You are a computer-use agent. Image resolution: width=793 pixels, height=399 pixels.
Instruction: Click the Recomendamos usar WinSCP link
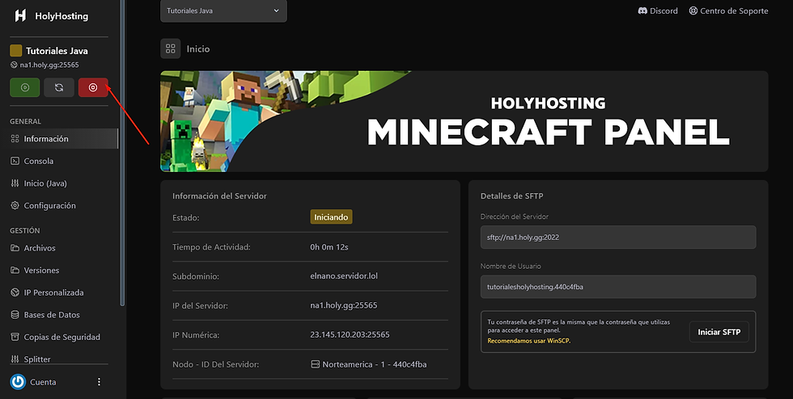528,341
